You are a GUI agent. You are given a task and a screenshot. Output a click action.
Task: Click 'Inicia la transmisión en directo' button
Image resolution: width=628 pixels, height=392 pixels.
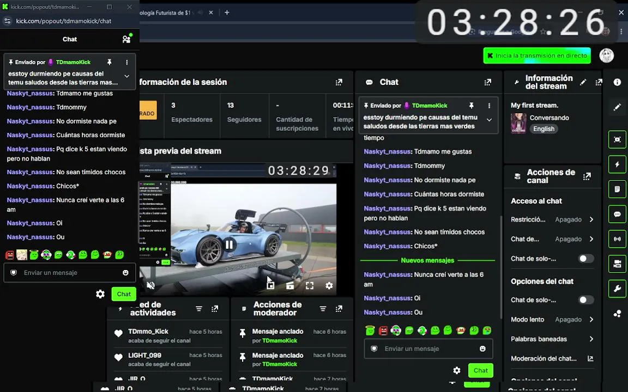click(537, 56)
